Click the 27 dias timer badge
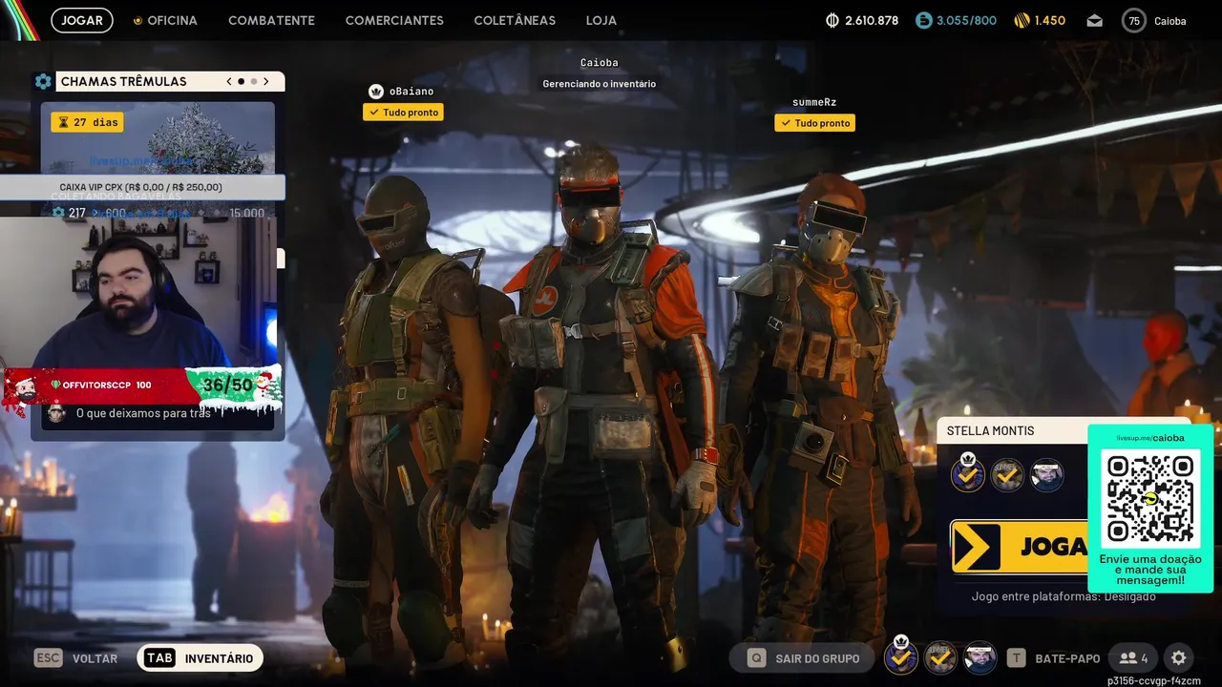The width and height of the screenshot is (1222, 687). coord(87,122)
